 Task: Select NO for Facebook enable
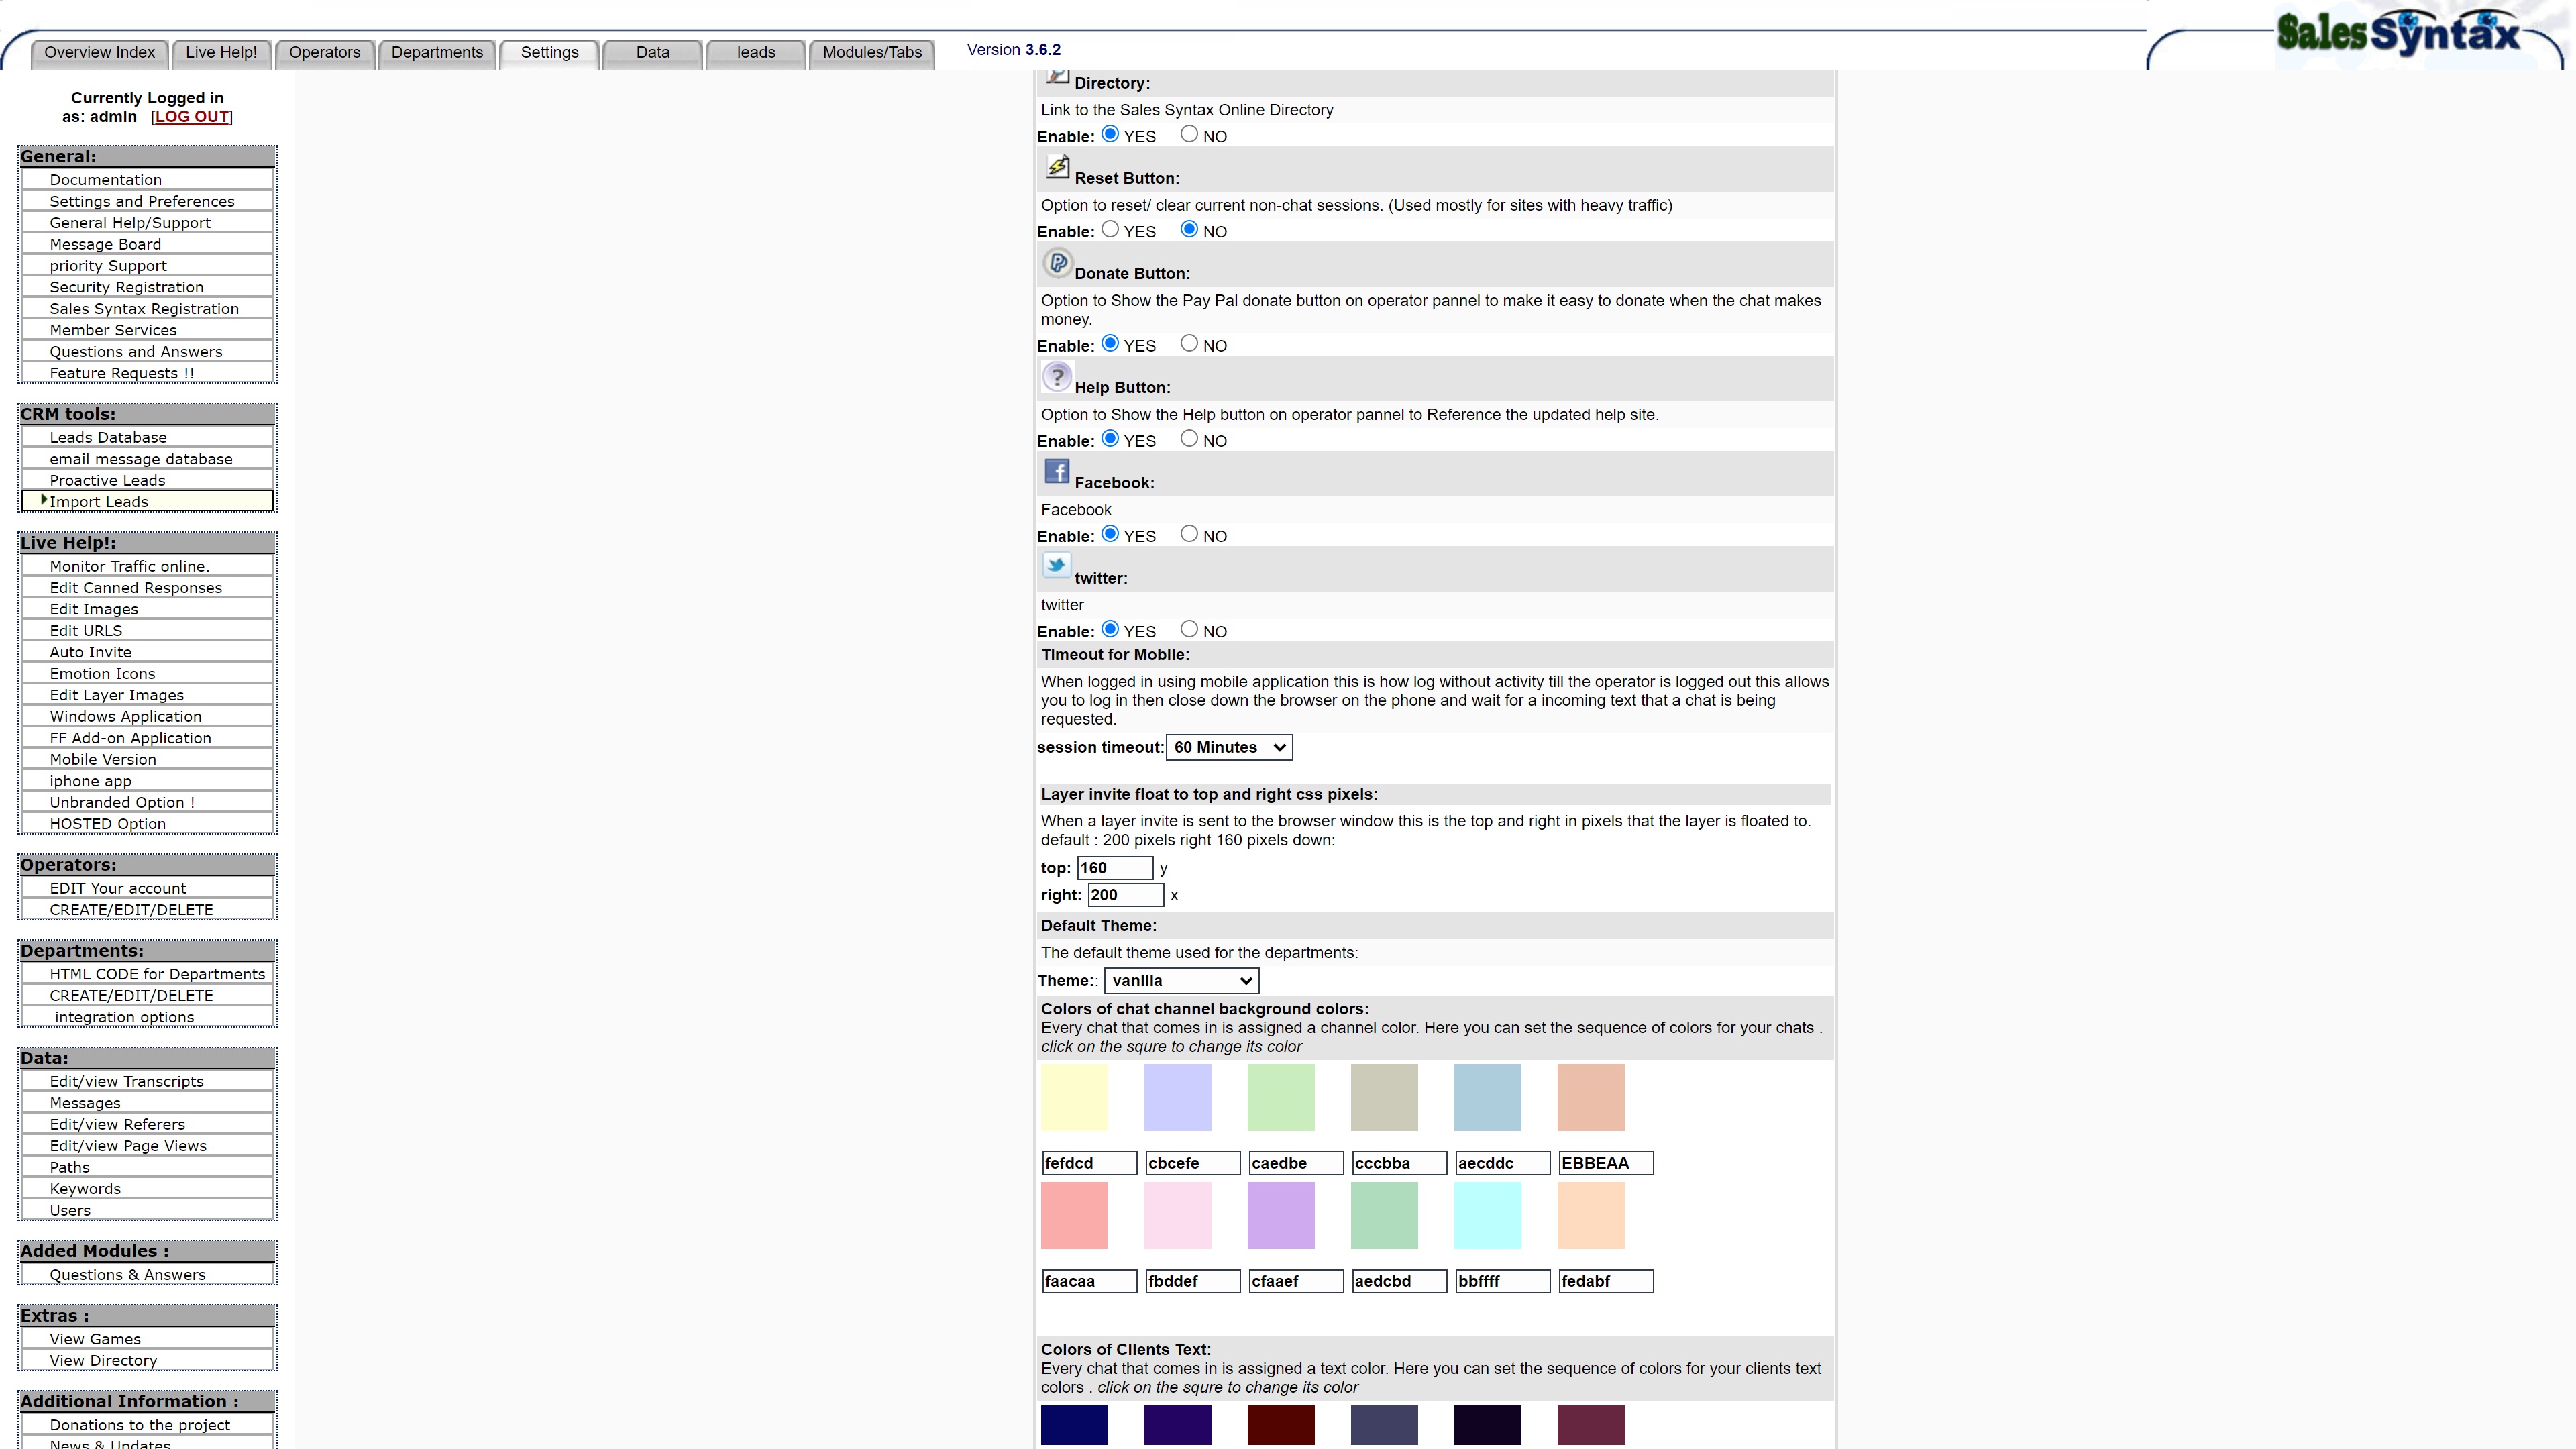(1189, 534)
